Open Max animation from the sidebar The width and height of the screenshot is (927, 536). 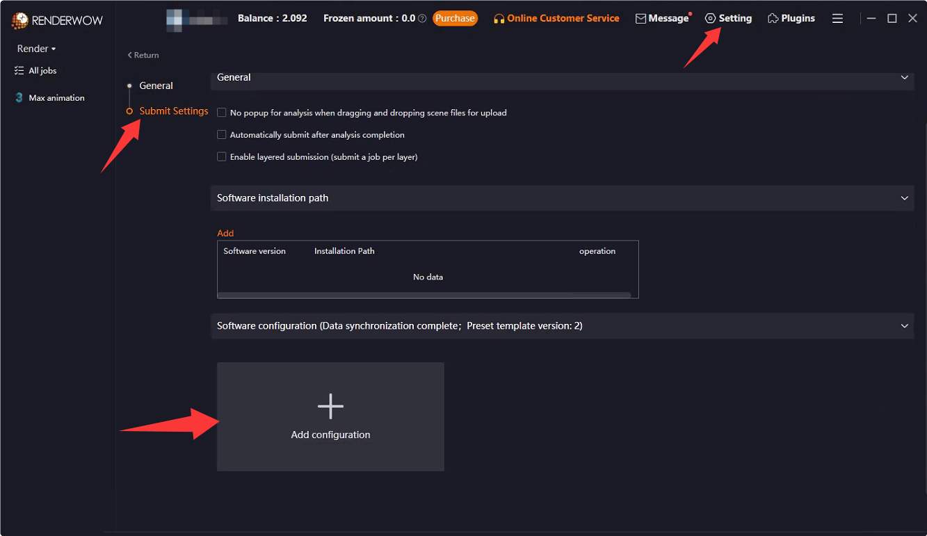click(19, 97)
